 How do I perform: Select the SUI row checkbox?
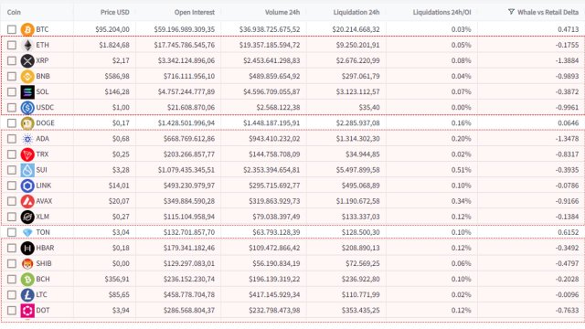click(x=12, y=170)
